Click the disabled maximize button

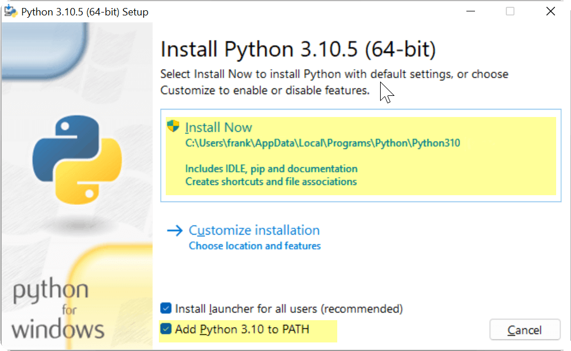510,11
